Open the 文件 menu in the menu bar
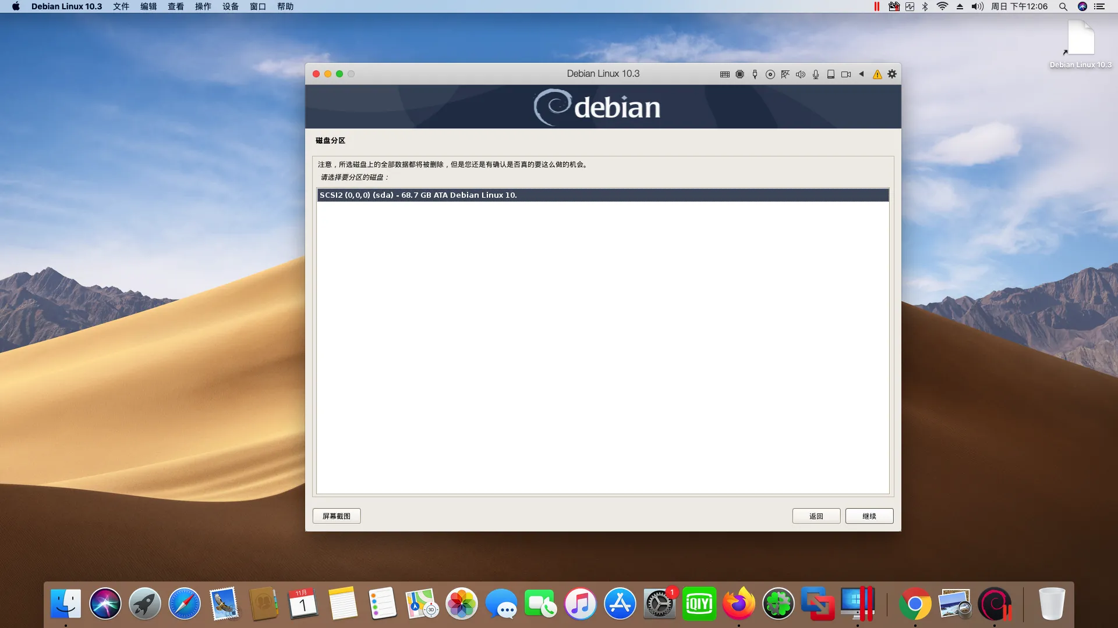The height and width of the screenshot is (628, 1118). (x=121, y=6)
